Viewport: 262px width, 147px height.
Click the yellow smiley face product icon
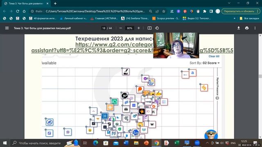(x=90, y=130)
